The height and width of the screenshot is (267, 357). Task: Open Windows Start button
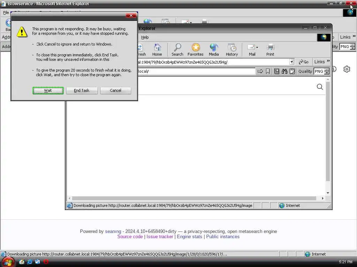[8, 262]
